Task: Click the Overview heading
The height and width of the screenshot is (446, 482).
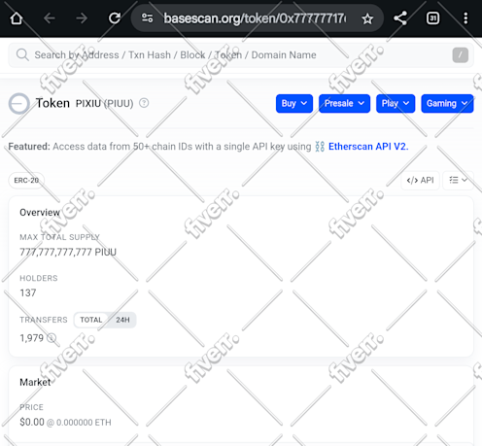Action: 40,213
